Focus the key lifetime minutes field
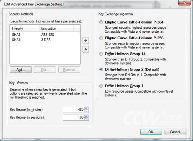 [74, 110]
